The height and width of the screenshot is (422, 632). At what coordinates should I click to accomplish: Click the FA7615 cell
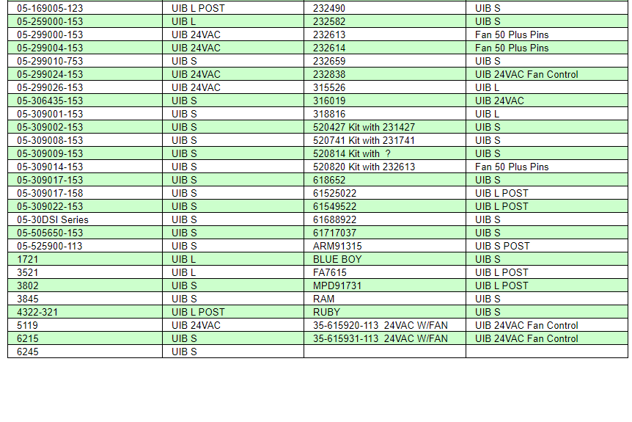point(331,273)
